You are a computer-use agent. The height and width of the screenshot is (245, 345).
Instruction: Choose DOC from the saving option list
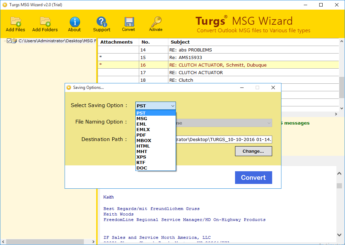tap(156, 168)
